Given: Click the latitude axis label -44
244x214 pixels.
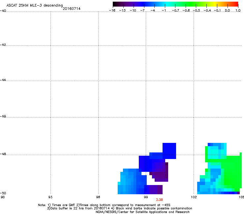Looking at the screenshot, I should [x=3, y=80].
